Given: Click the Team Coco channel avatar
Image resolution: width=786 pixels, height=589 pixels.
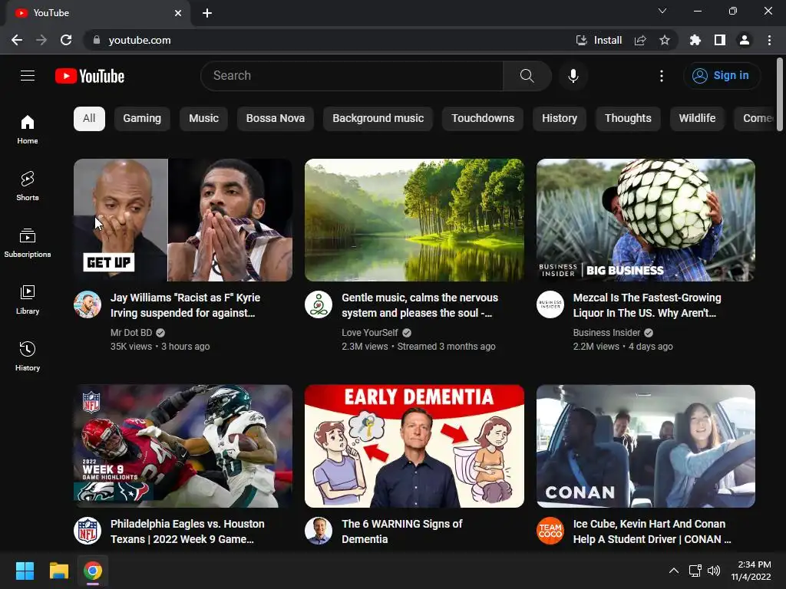Looking at the screenshot, I should (x=550, y=531).
